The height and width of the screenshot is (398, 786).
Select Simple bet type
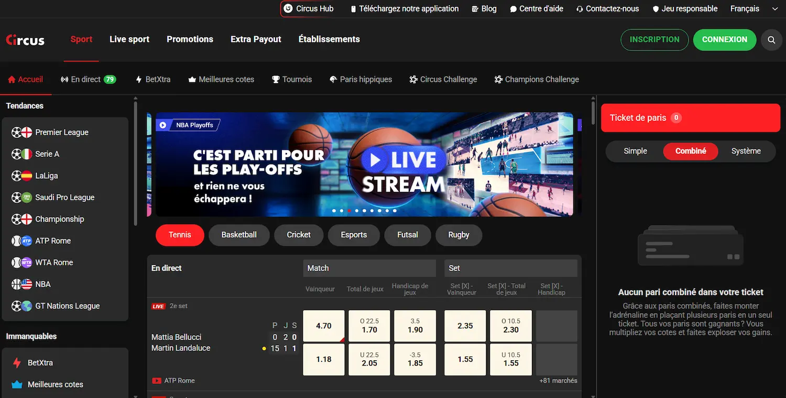tap(635, 151)
